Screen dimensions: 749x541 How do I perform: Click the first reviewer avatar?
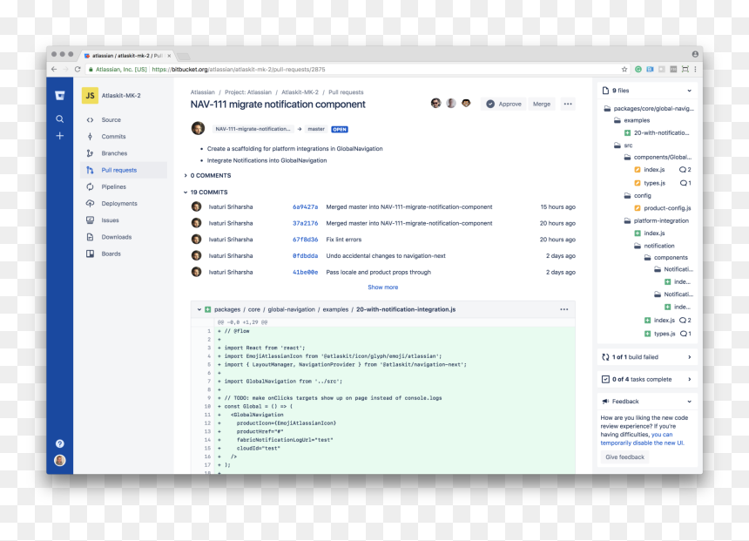coord(435,103)
